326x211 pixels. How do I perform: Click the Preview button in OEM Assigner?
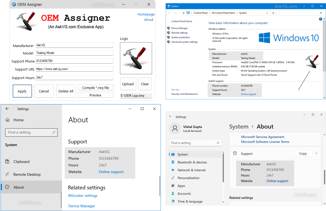(96, 95)
